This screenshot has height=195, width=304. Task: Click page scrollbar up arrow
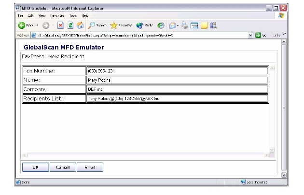284,42
